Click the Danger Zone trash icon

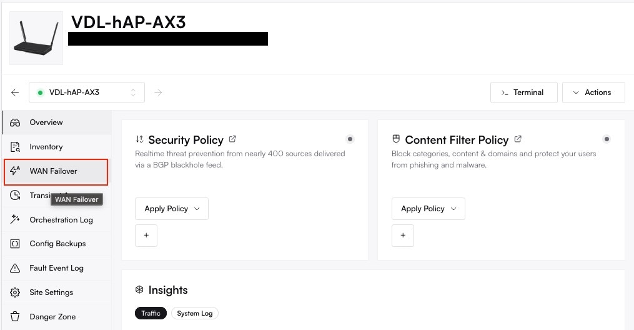[x=16, y=317]
